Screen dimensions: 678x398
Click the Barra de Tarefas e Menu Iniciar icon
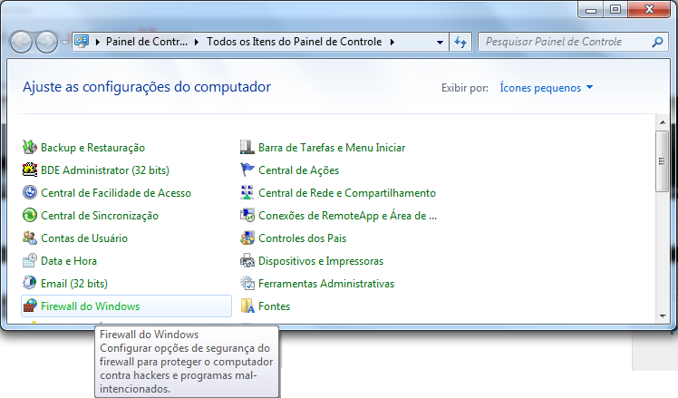247,147
